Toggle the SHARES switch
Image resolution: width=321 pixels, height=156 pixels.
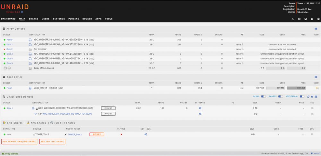point(281,96)
